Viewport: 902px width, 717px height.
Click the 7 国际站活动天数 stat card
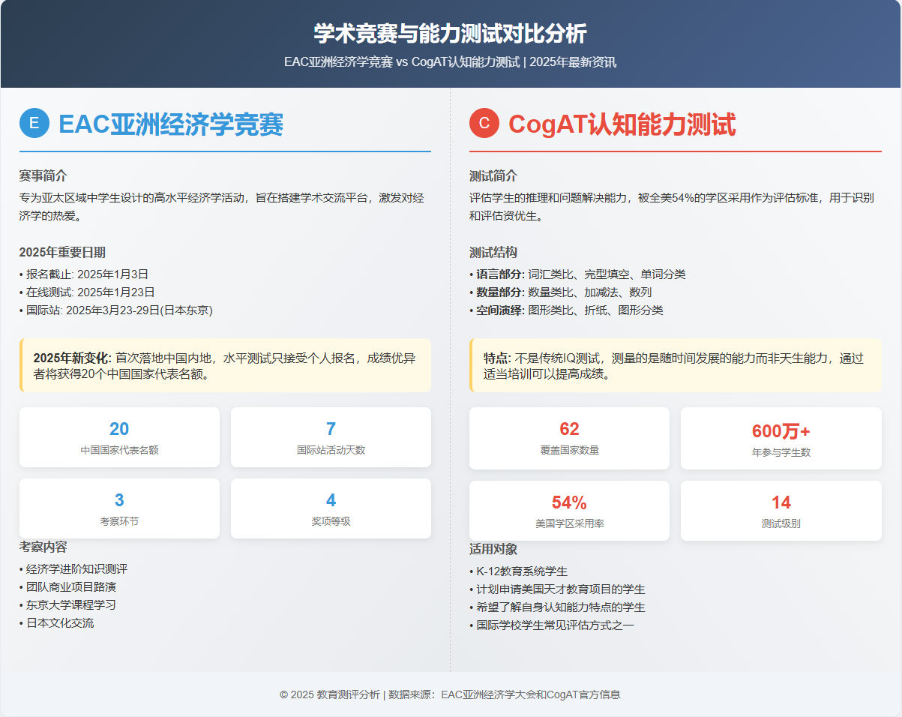pyautogui.click(x=331, y=437)
